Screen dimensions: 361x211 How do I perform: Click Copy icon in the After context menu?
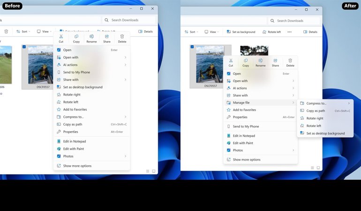[x=246, y=62]
